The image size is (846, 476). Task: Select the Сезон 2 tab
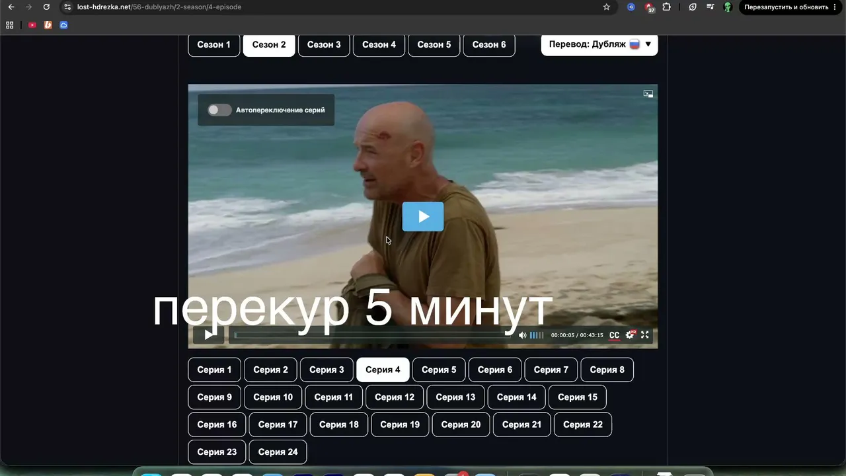(269, 44)
